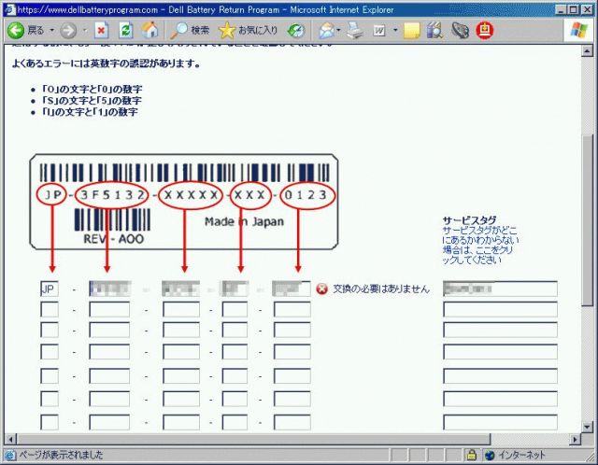The width and height of the screenshot is (598, 465).
Task: Click status text ページが表示されました
Action: coord(61,455)
